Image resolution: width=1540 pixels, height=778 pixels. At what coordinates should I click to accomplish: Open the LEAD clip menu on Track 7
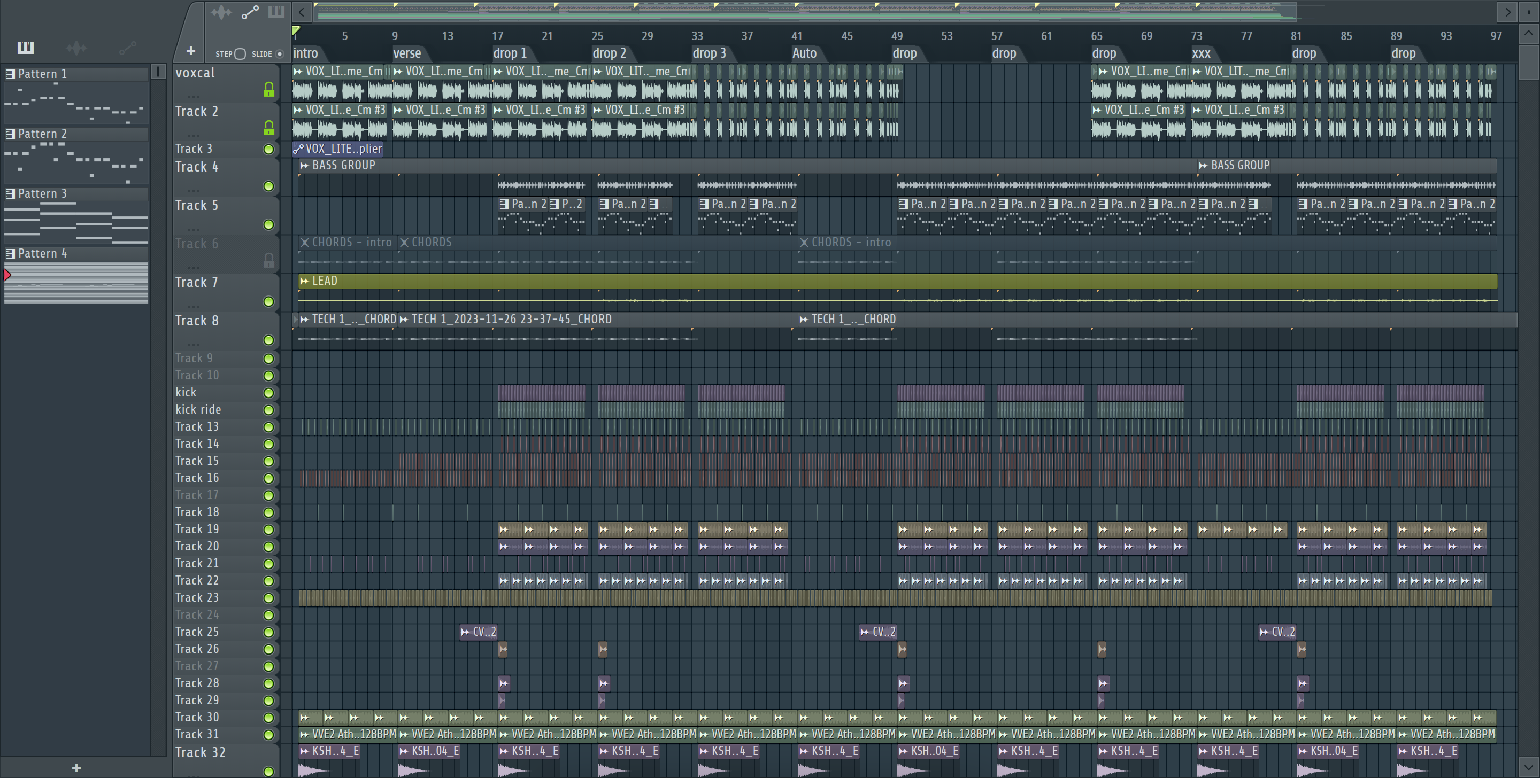304,281
